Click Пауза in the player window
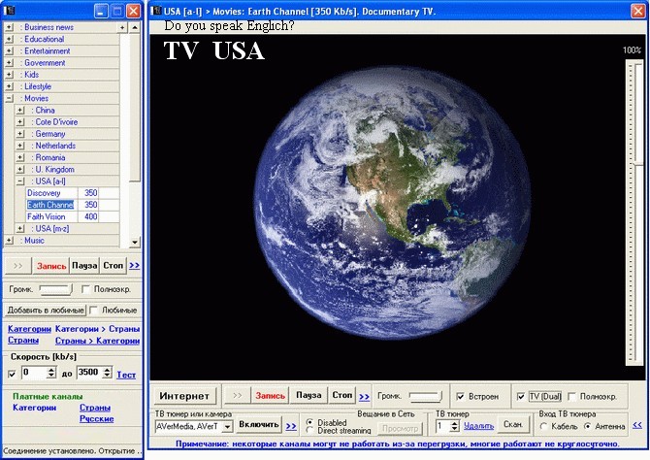 (309, 395)
